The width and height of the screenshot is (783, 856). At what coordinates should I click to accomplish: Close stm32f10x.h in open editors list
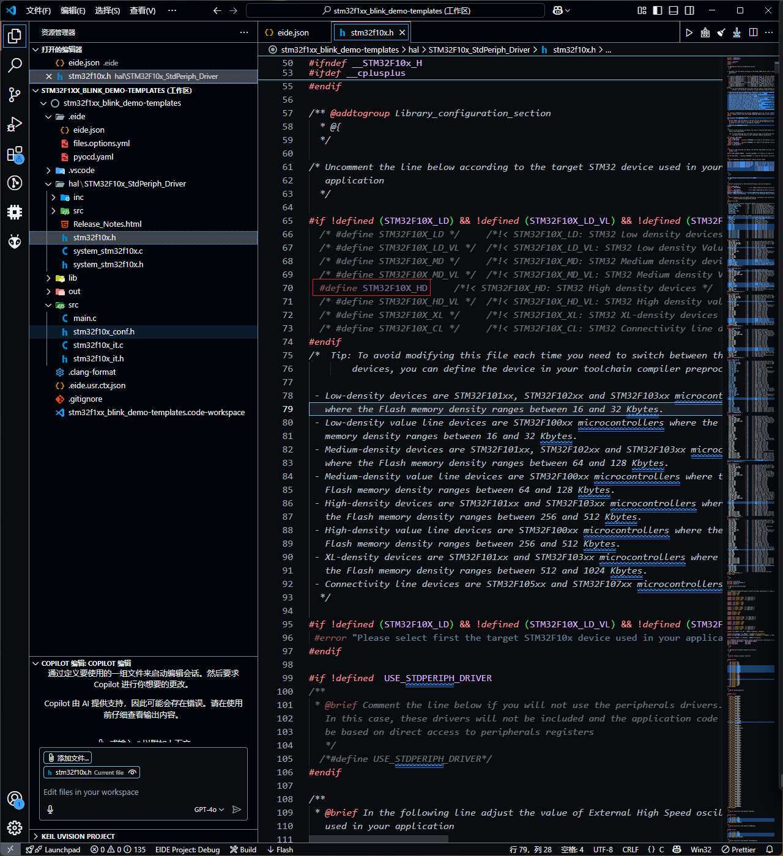coord(49,76)
